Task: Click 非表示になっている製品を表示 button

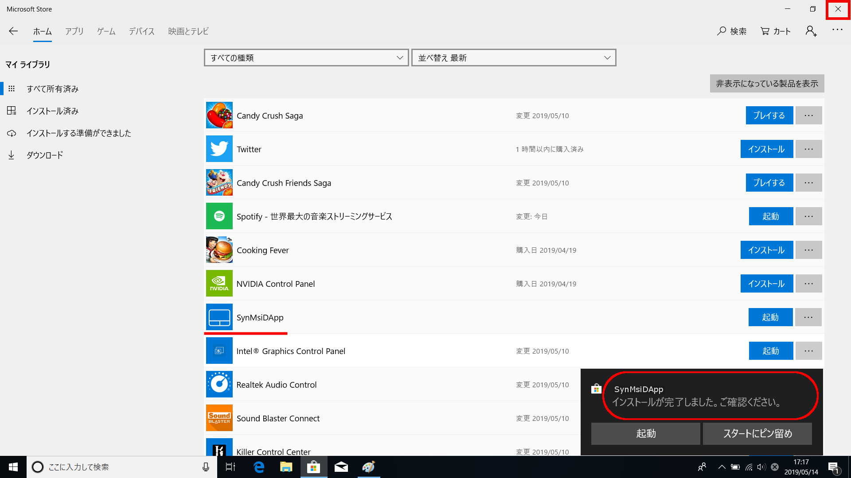Action: coord(767,84)
